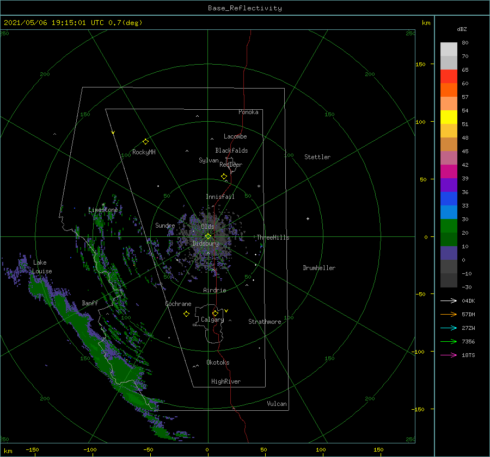The width and height of the screenshot is (490, 457).
Task: Click the white 04DK arrow in legend
Action: [x=449, y=301]
